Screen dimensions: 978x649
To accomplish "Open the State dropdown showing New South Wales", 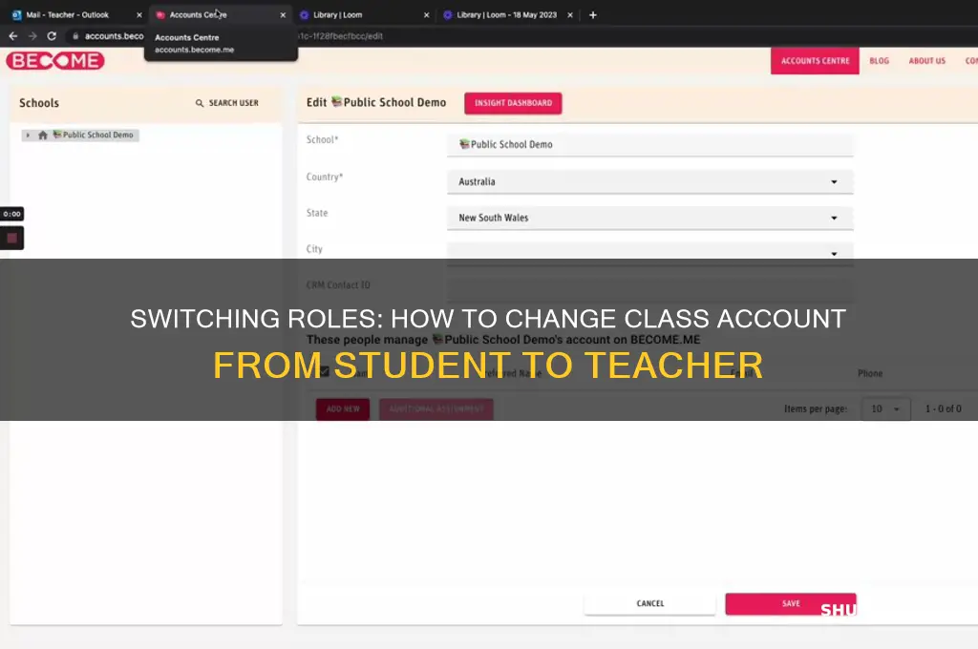I will (x=649, y=218).
